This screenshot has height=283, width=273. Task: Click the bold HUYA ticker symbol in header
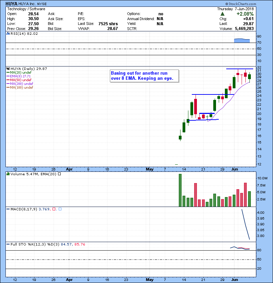[11, 4]
